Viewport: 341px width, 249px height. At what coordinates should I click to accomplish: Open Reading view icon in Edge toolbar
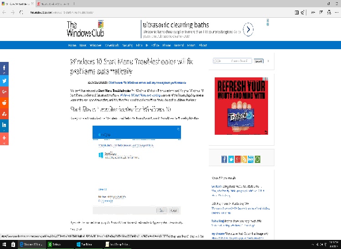point(296,13)
